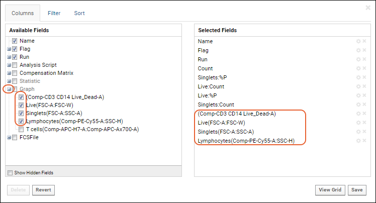Tick the Analysis Script checkbox
Viewport: 376px width, 203px height.
point(15,65)
